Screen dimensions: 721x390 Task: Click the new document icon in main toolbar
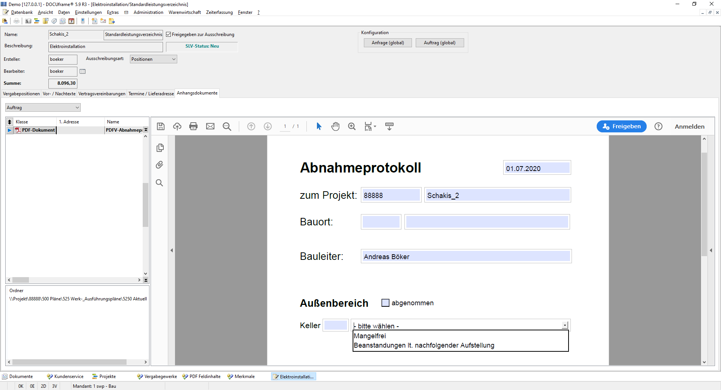coord(94,21)
